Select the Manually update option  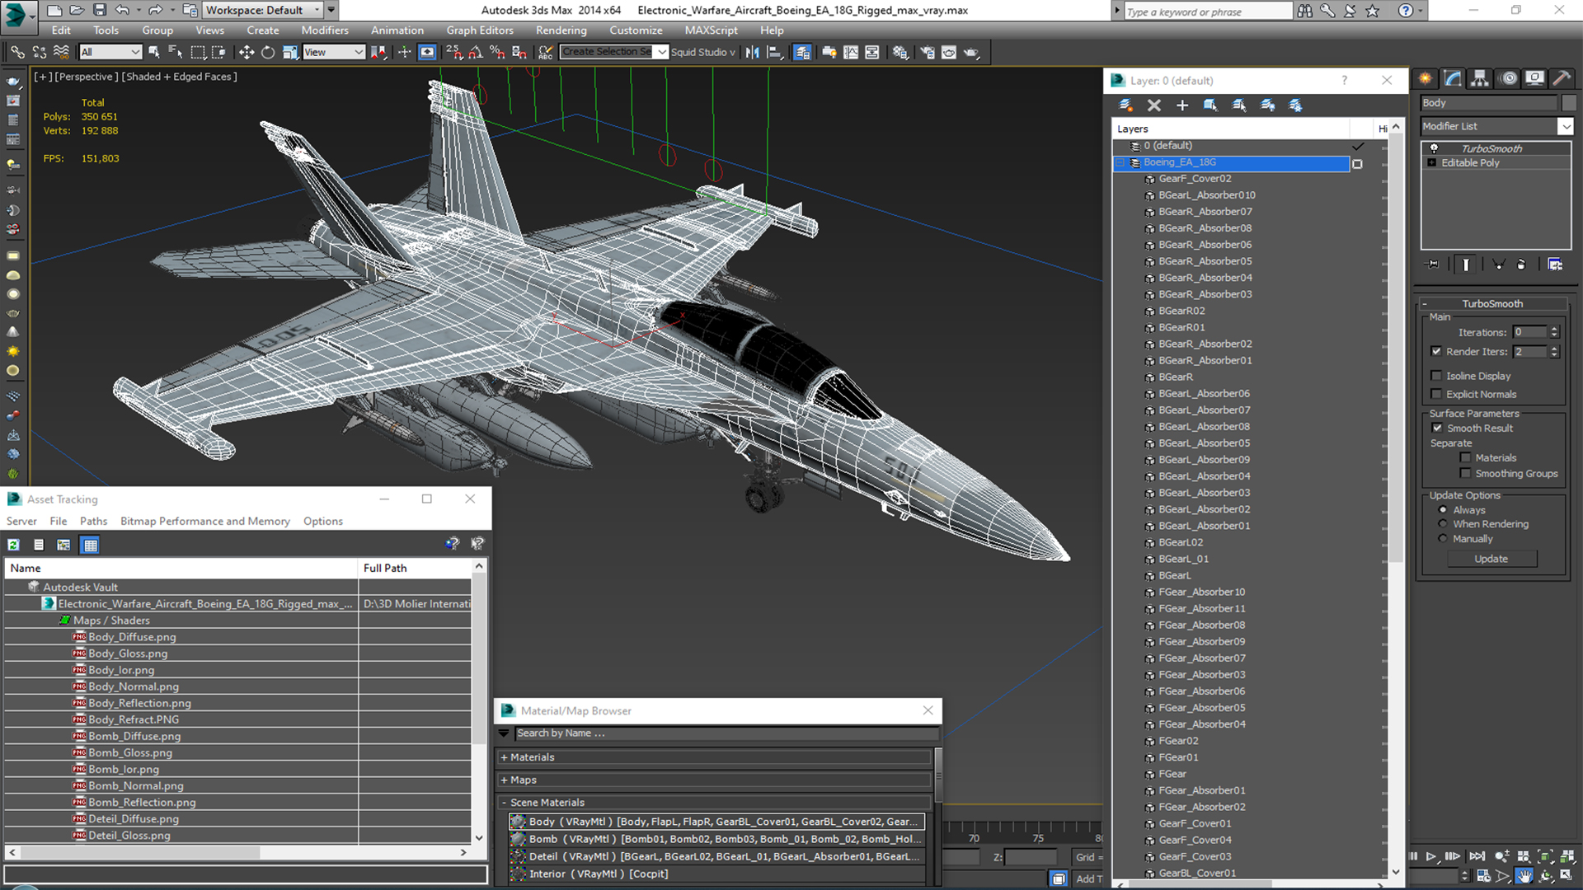[x=1443, y=539]
